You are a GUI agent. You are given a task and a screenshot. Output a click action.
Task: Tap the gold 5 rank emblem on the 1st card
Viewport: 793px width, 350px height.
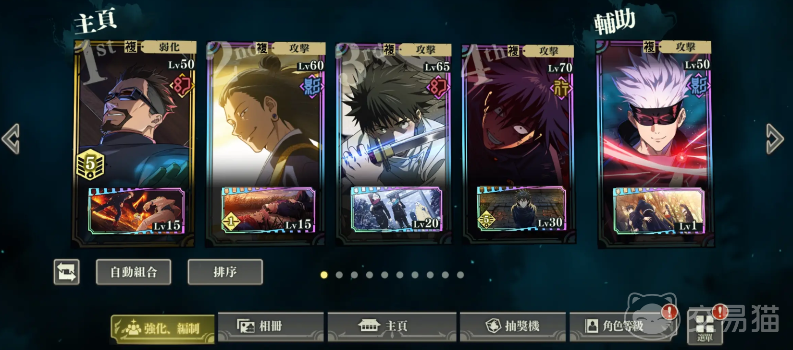tap(90, 164)
